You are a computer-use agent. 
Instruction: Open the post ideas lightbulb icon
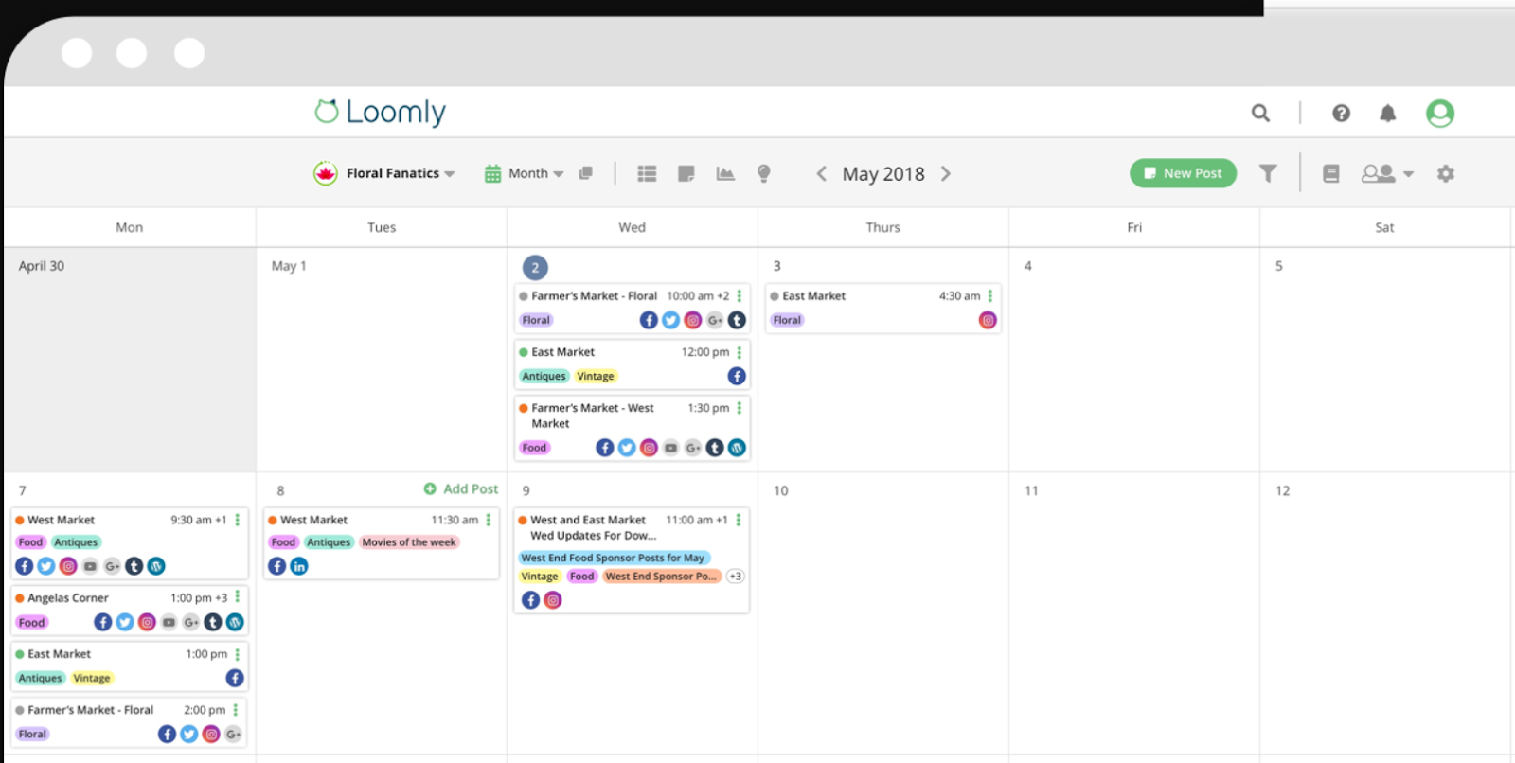(x=764, y=173)
